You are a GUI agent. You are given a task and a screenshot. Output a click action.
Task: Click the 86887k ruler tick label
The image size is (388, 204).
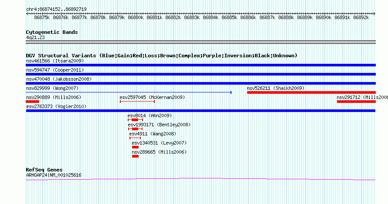(x=267, y=18)
